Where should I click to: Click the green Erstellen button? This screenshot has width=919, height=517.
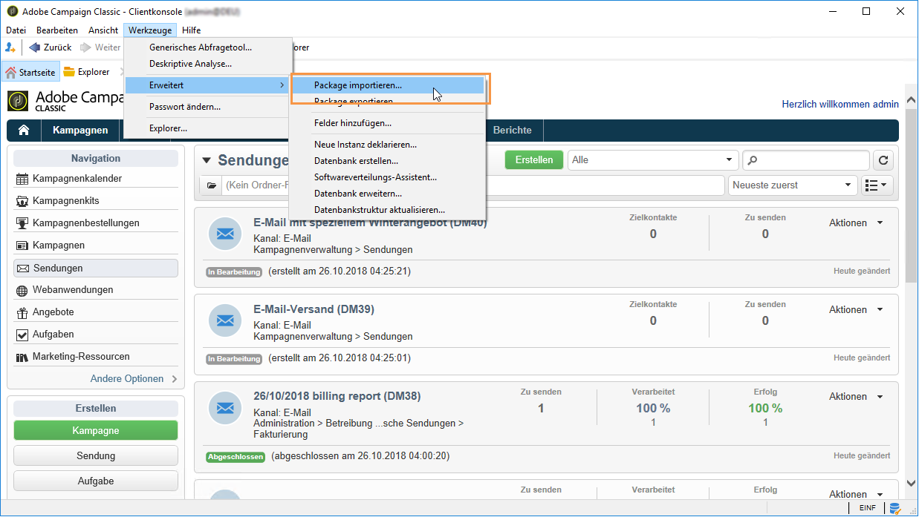pos(534,160)
